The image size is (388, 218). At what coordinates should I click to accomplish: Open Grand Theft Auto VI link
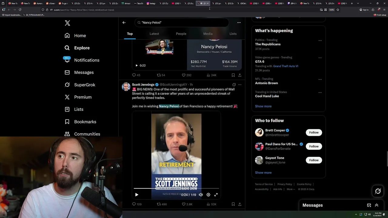[286, 66]
